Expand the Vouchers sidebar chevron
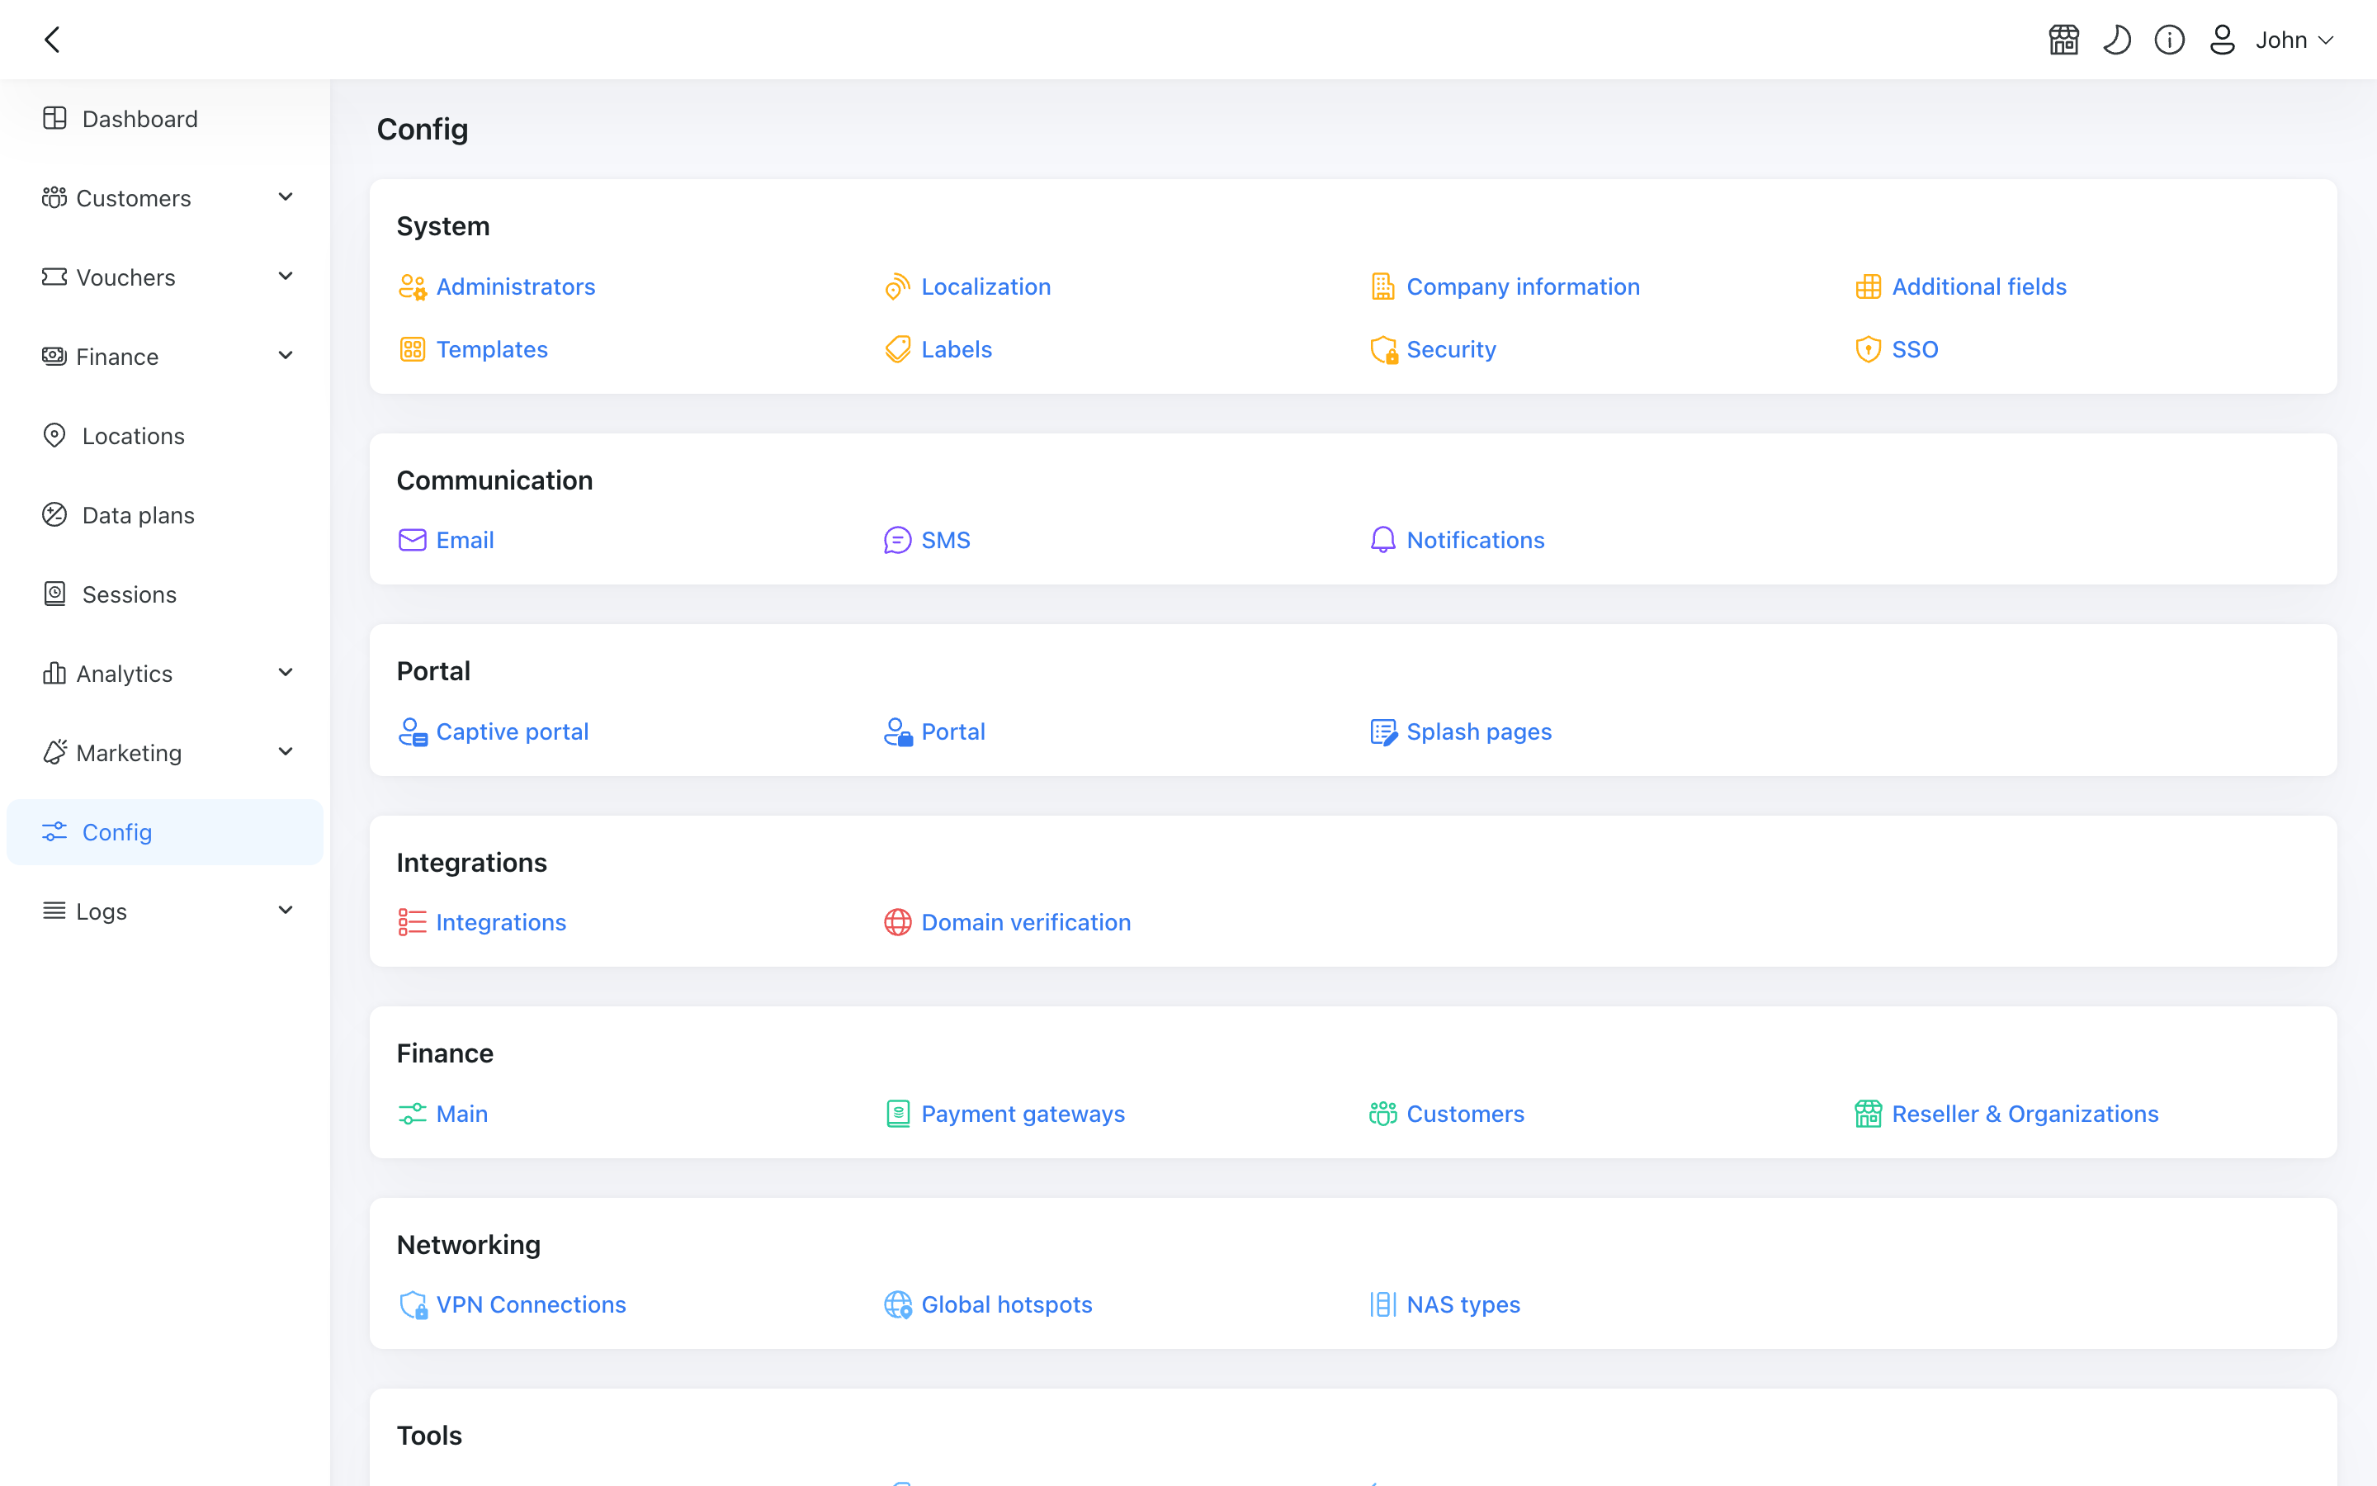The height and width of the screenshot is (1486, 2377). (286, 277)
